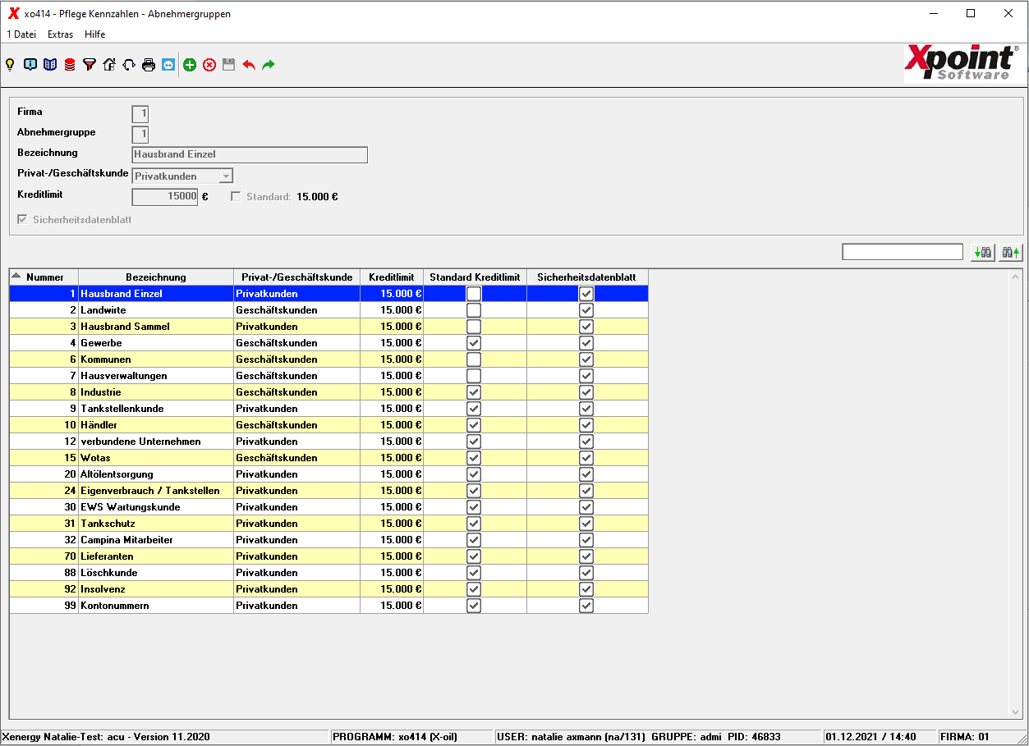Search downward with binoculars down-arrow button
1029x746 pixels.
click(x=982, y=253)
